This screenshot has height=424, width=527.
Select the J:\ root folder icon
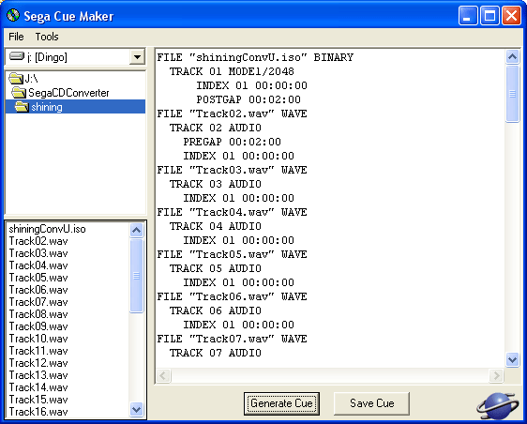15,79
